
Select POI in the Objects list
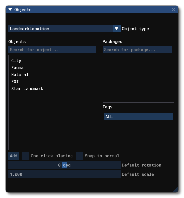click(15, 81)
